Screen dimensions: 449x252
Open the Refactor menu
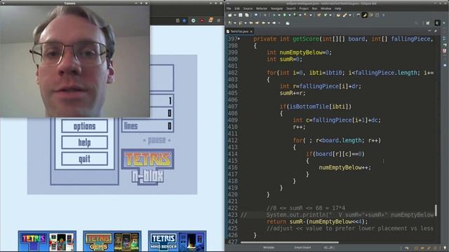point(262,8)
